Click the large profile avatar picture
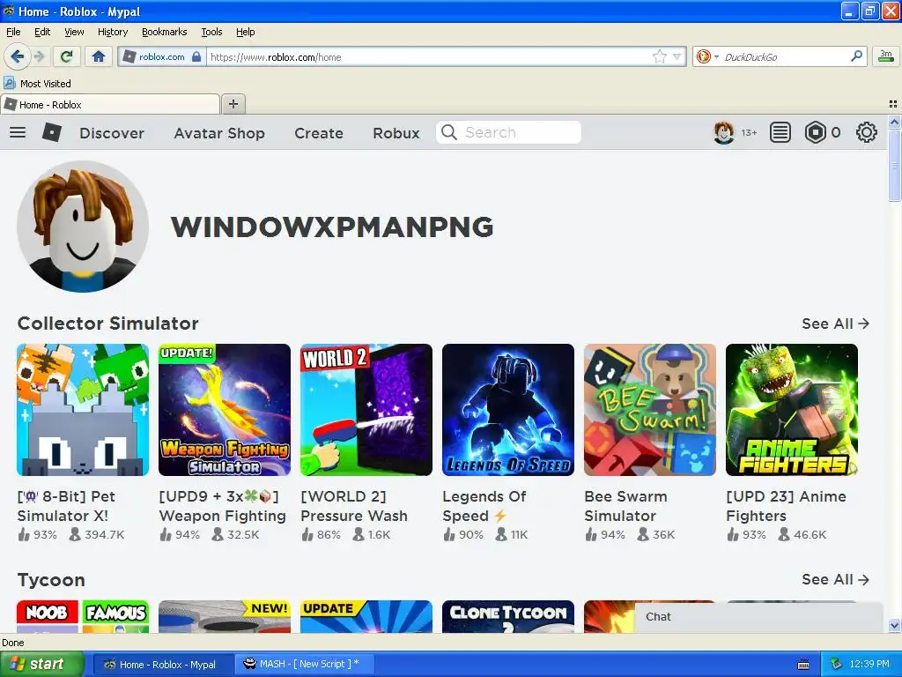902x677 pixels. tap(83, 227)
